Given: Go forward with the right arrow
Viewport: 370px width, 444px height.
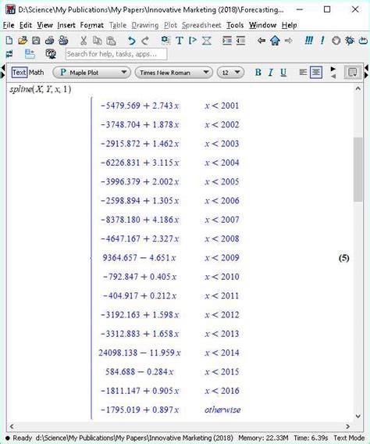Looking at the screenshot, I should click(288, 41).
